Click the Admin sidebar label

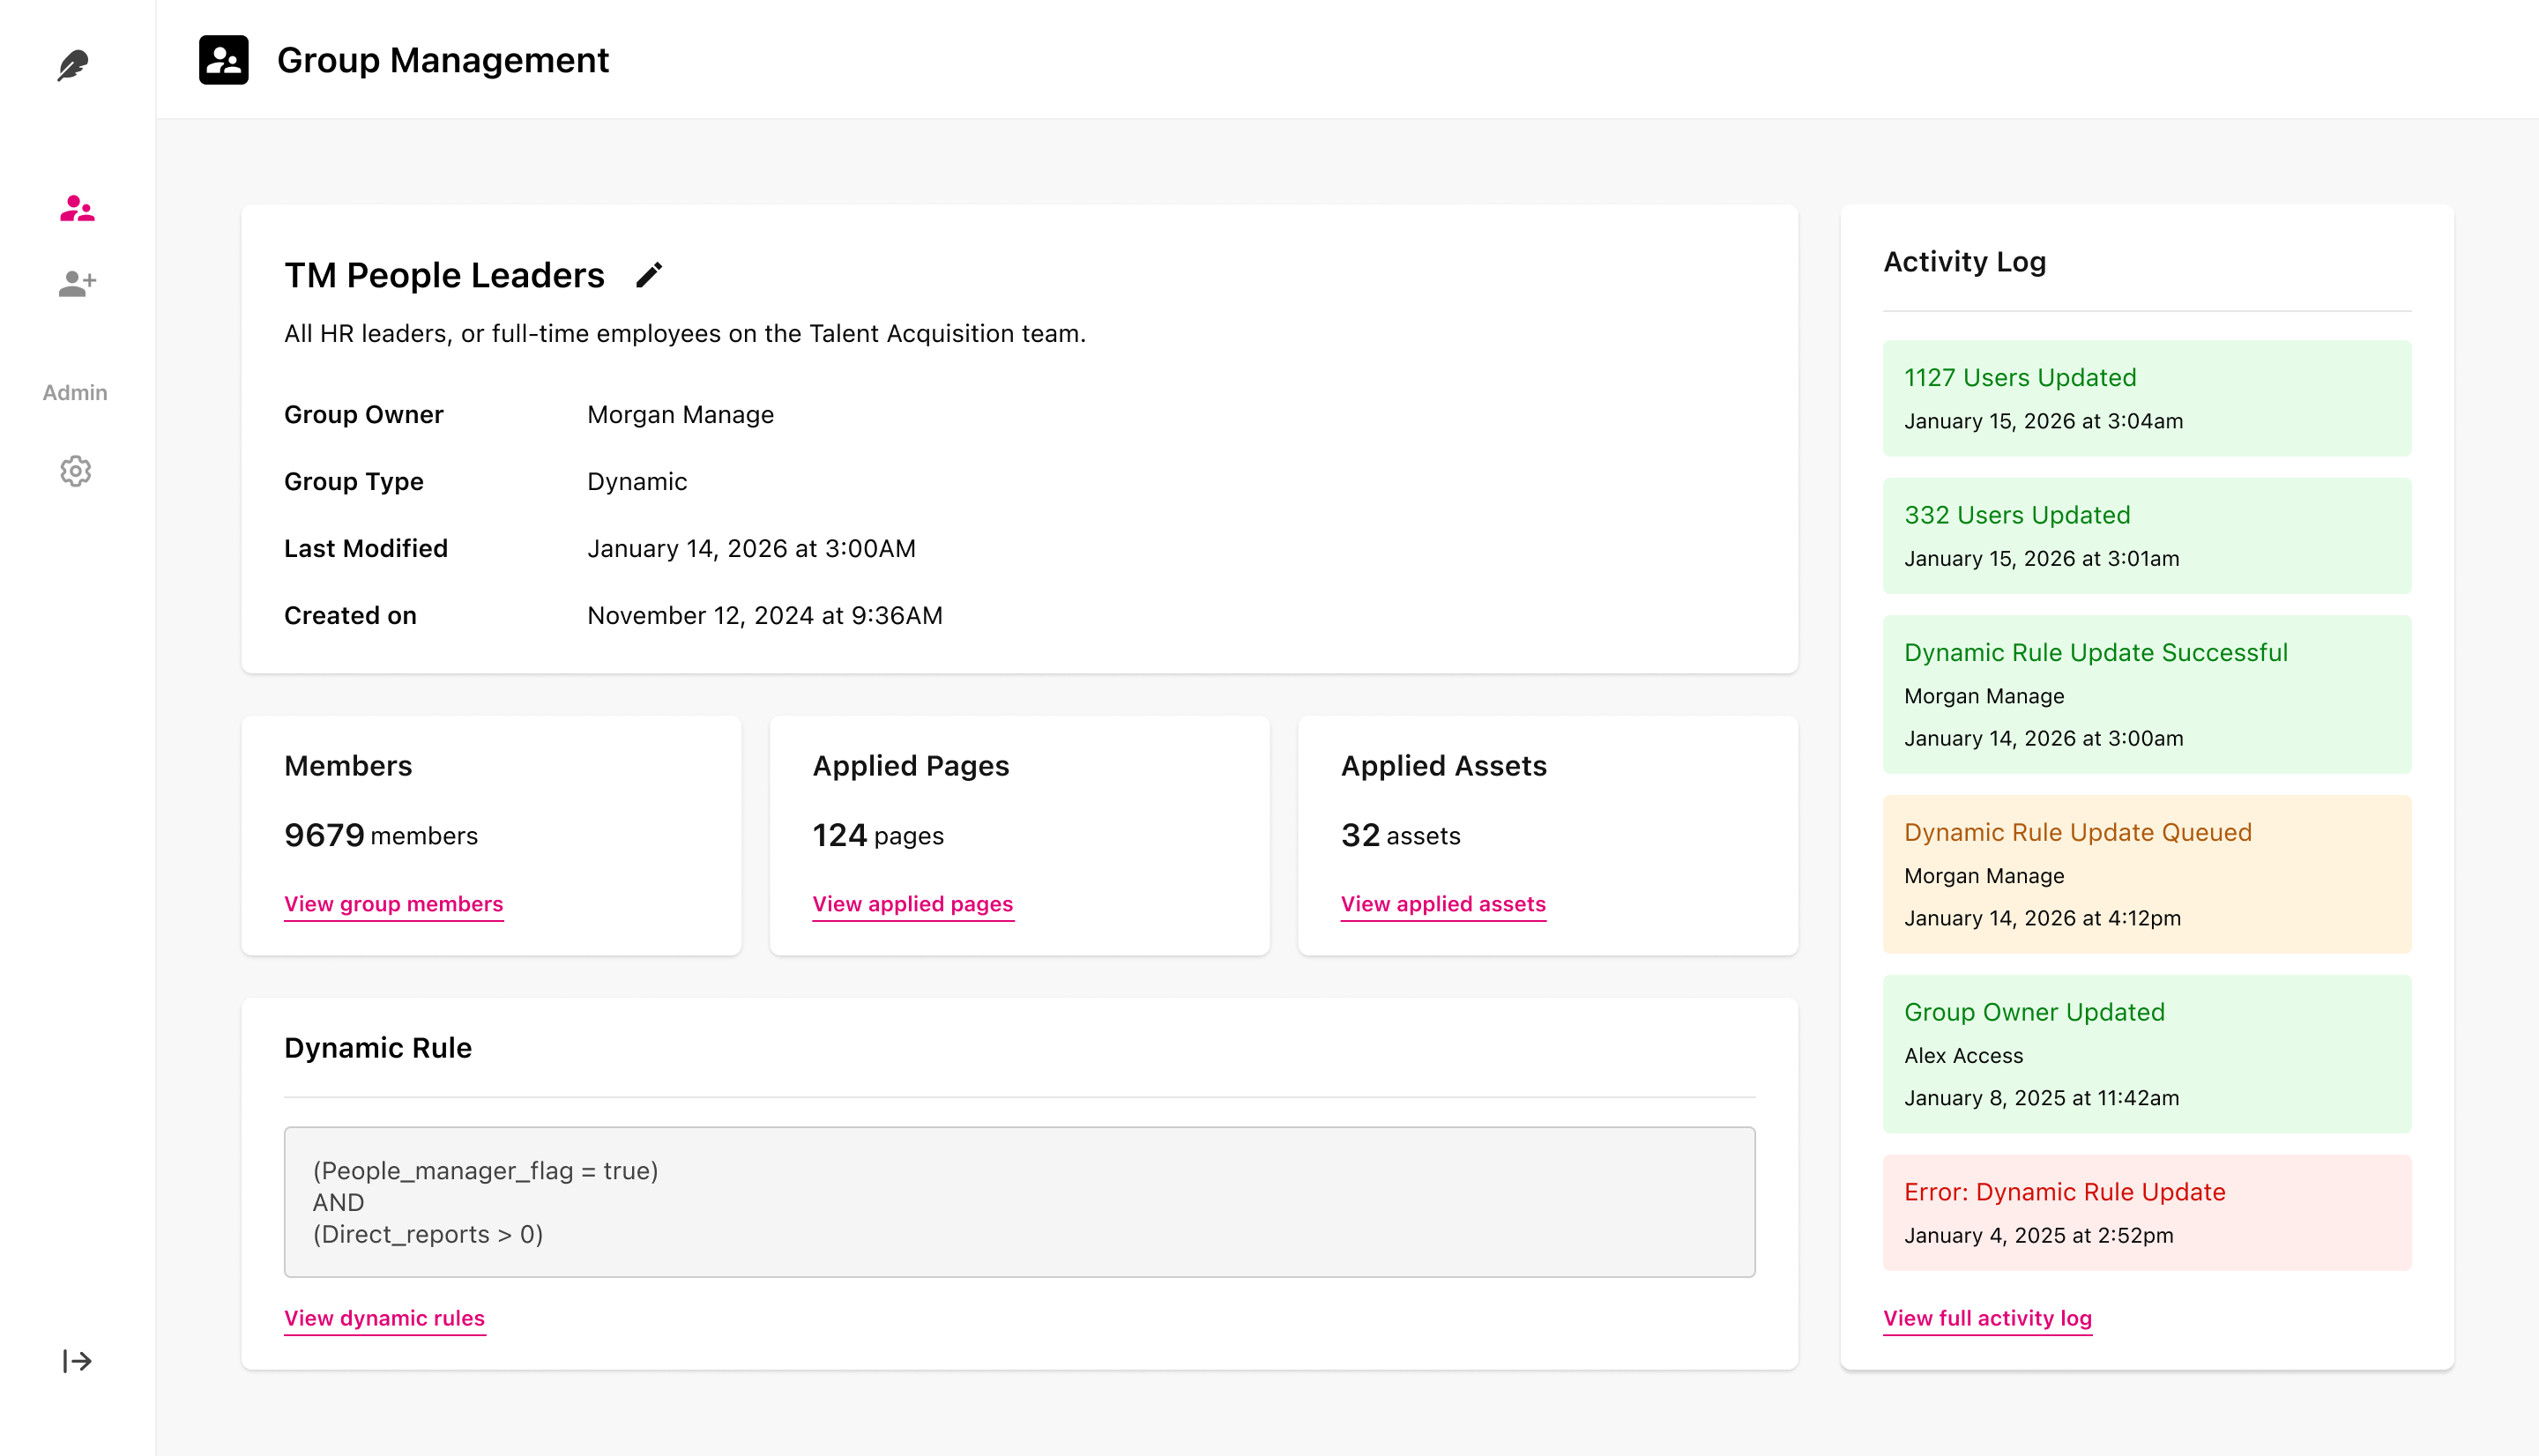click(x=75, y=393)
